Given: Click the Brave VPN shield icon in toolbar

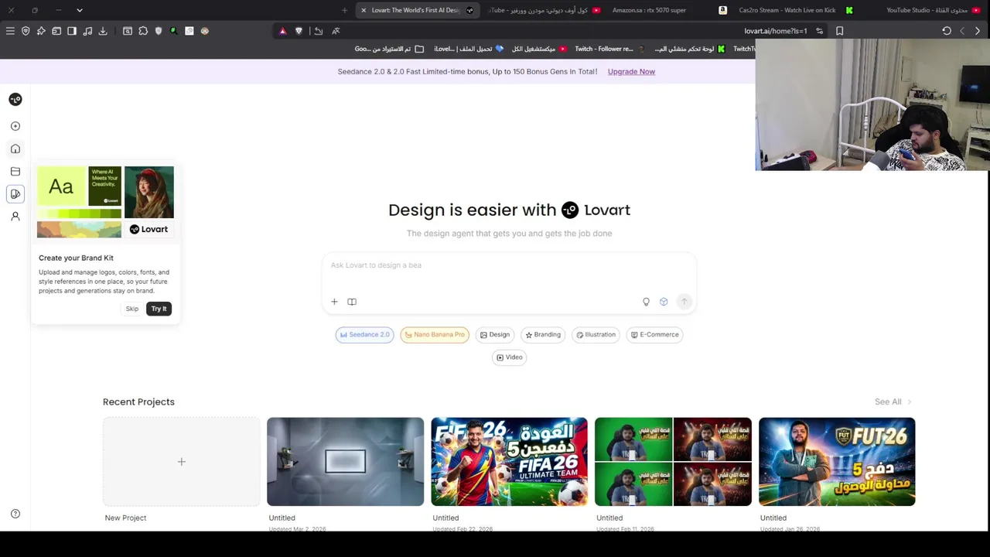Looking at the screenshot, I should (x=26, y=31).
